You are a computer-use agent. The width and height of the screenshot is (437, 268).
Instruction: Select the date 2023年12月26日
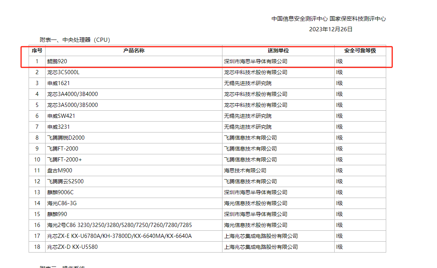click(x=331, y=29)
